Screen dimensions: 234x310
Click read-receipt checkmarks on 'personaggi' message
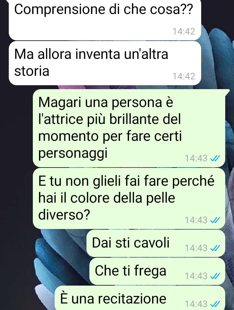pos(215,158)
